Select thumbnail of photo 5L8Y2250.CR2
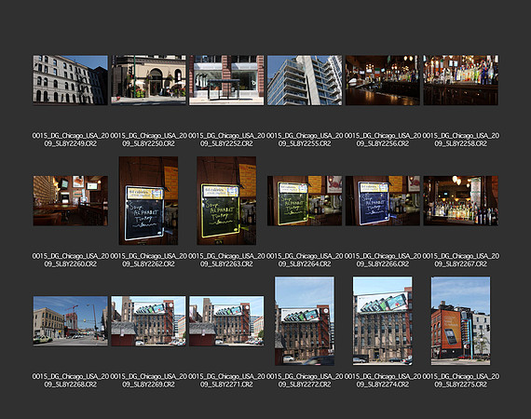This screenshot has width=531, height=419. pyautogui.click(x=149, y=80)
